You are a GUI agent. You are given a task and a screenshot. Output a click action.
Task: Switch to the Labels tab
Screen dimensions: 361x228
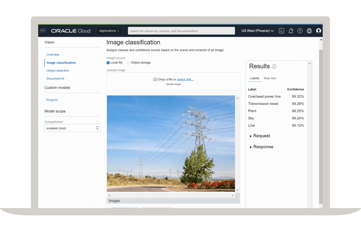pos(255,78)
